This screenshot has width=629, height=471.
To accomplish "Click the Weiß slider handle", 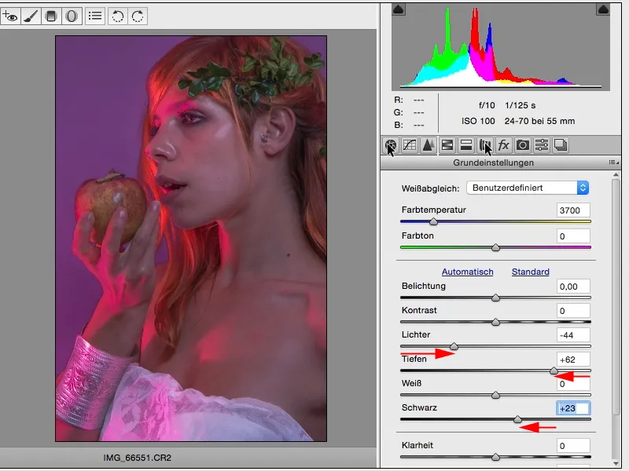I will [495, 396].
